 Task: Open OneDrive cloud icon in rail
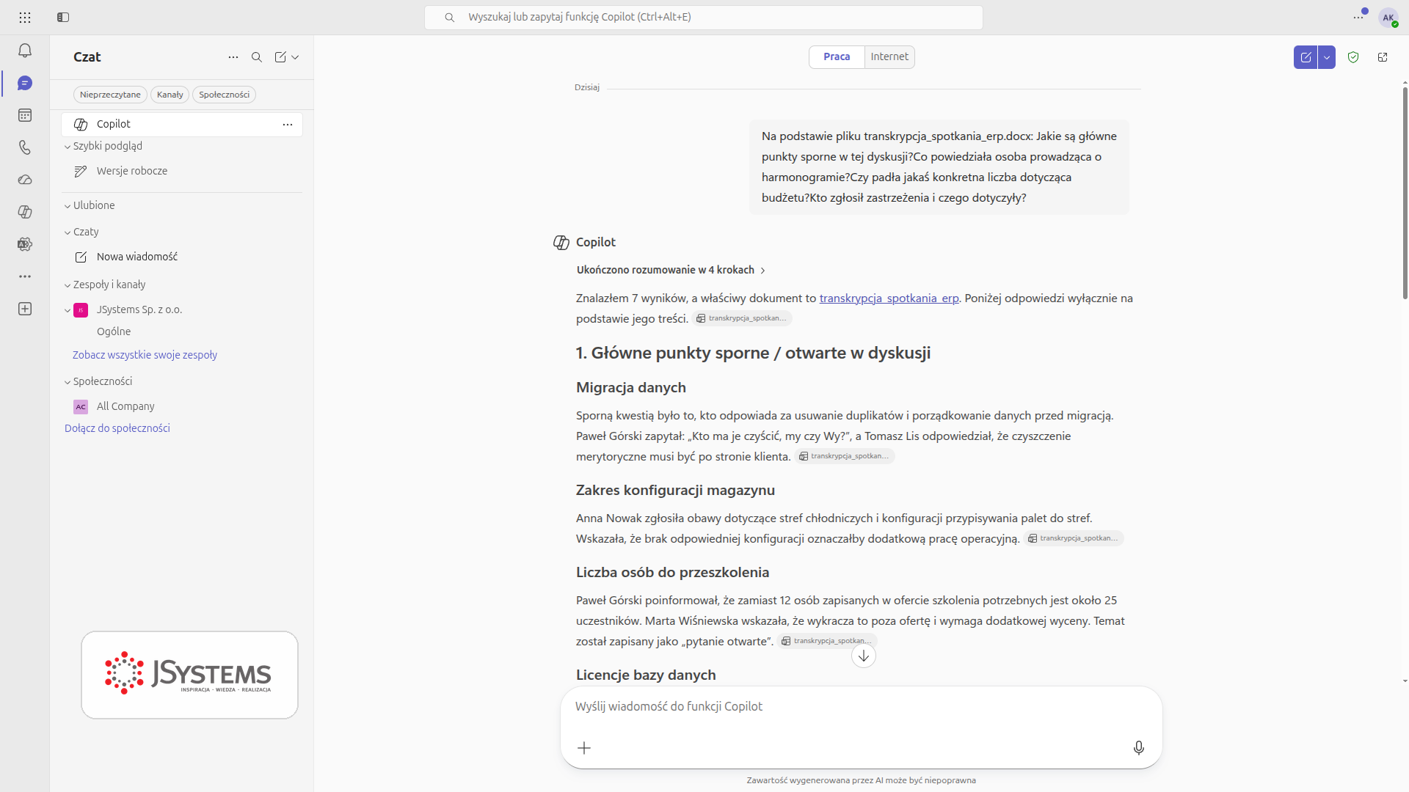pos(25,180)
